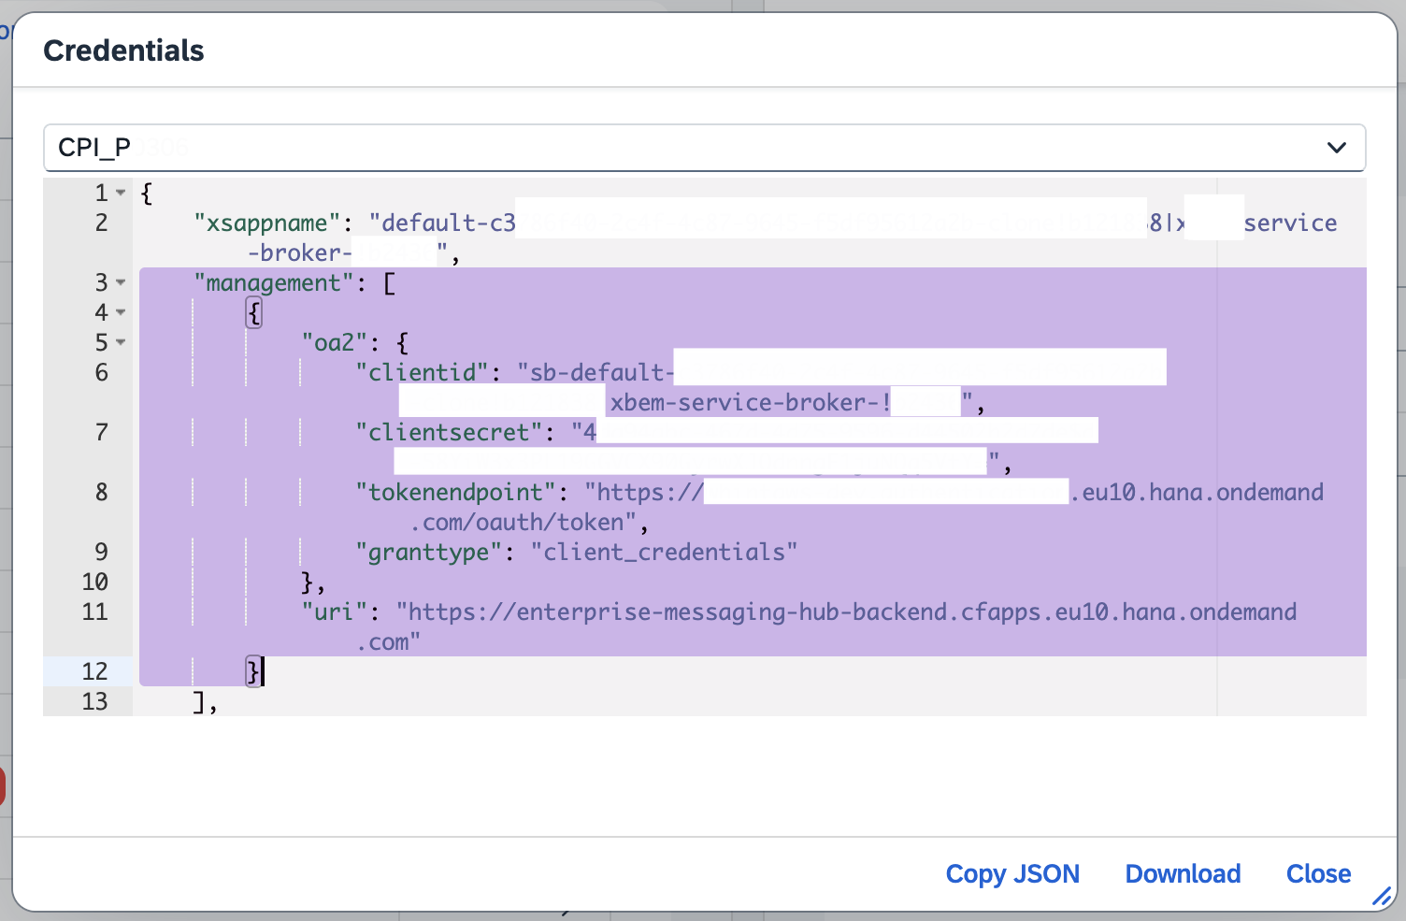This screenshot has height=921, width=1406.
Task: Click the "client_credentials" grant type value
Action: [x=664, y=553]
